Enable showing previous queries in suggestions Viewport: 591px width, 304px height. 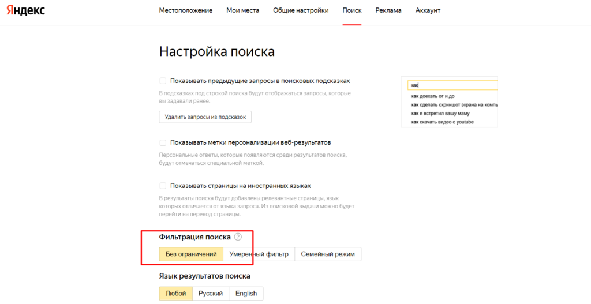(163, 81)
